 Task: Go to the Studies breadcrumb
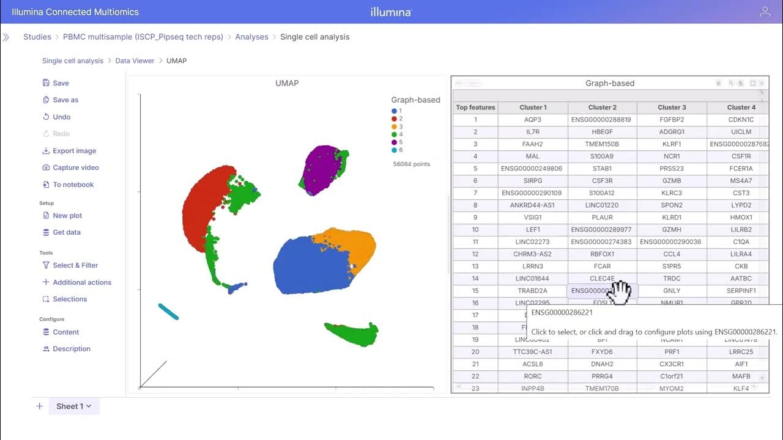37,37
